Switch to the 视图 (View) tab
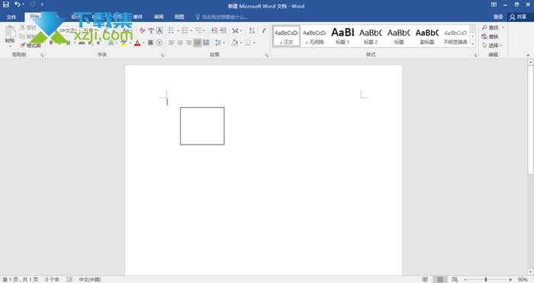The height and width of the screenshot is (283, 534). pos(179,17)
